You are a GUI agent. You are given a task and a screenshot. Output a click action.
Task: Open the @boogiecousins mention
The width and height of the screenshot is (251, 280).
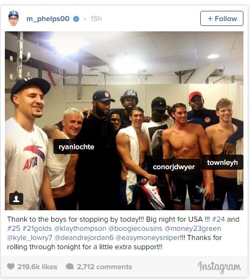(x=135, y=229)
